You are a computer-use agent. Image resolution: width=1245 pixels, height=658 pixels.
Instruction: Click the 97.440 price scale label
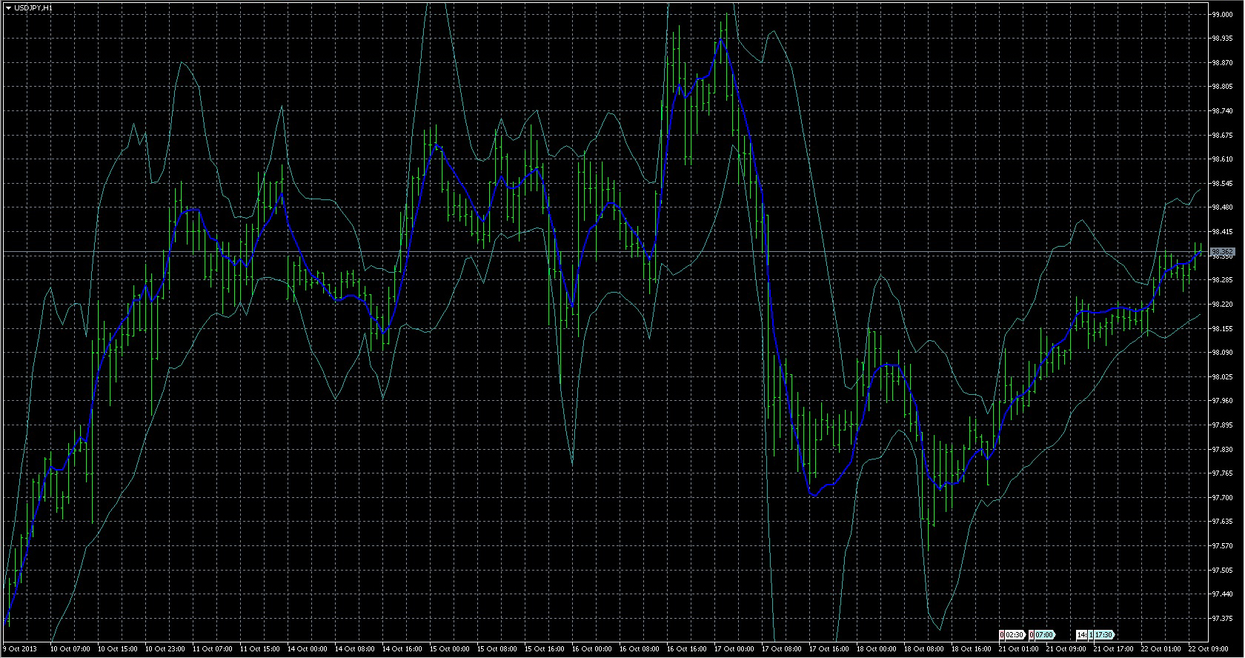click(1222, 594)
